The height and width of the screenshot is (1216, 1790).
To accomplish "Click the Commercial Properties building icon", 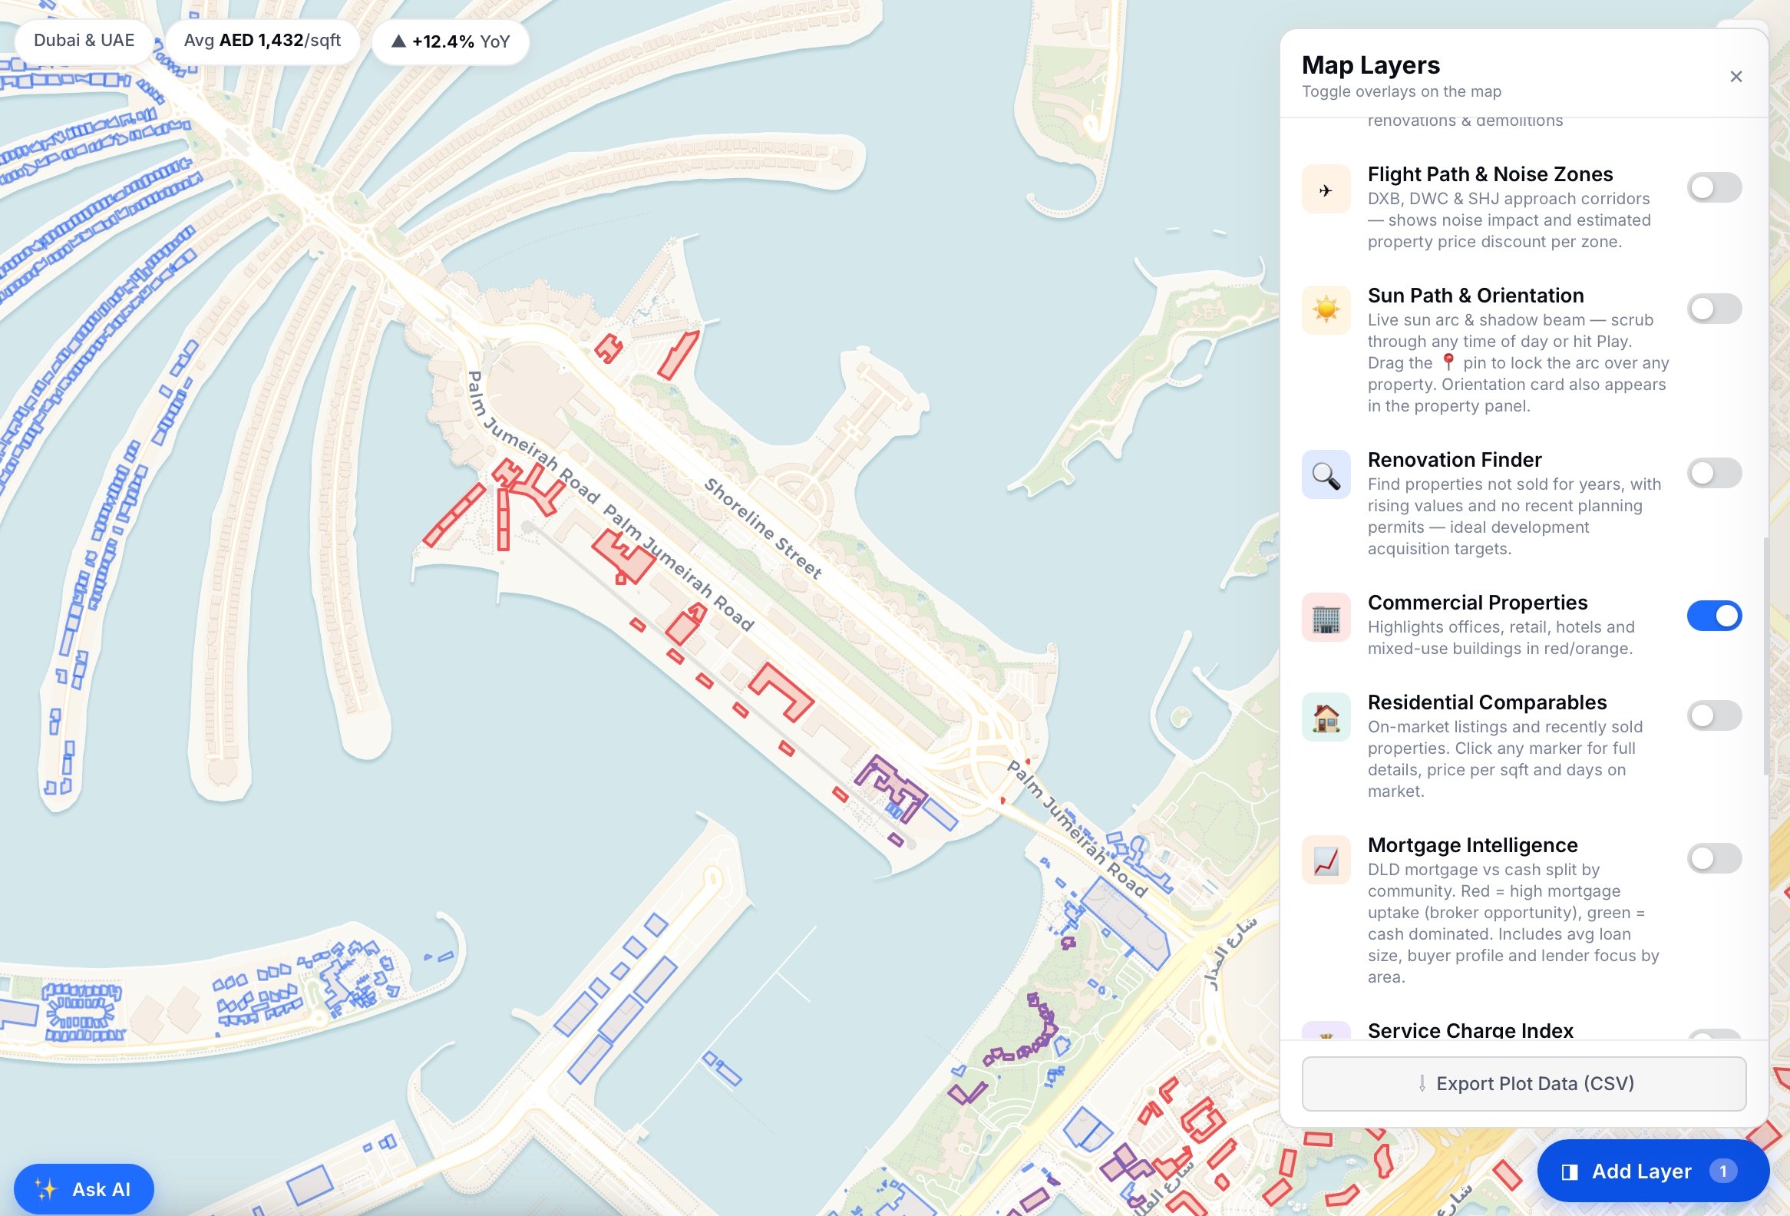I will point(1326,618).
